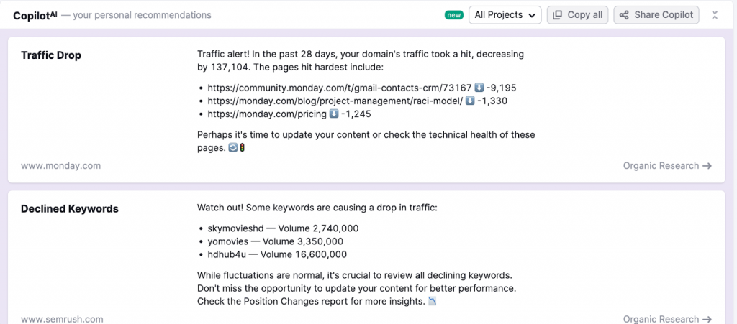Open the All Projects dropdown
737x324 pixels.
pos(505,15)
